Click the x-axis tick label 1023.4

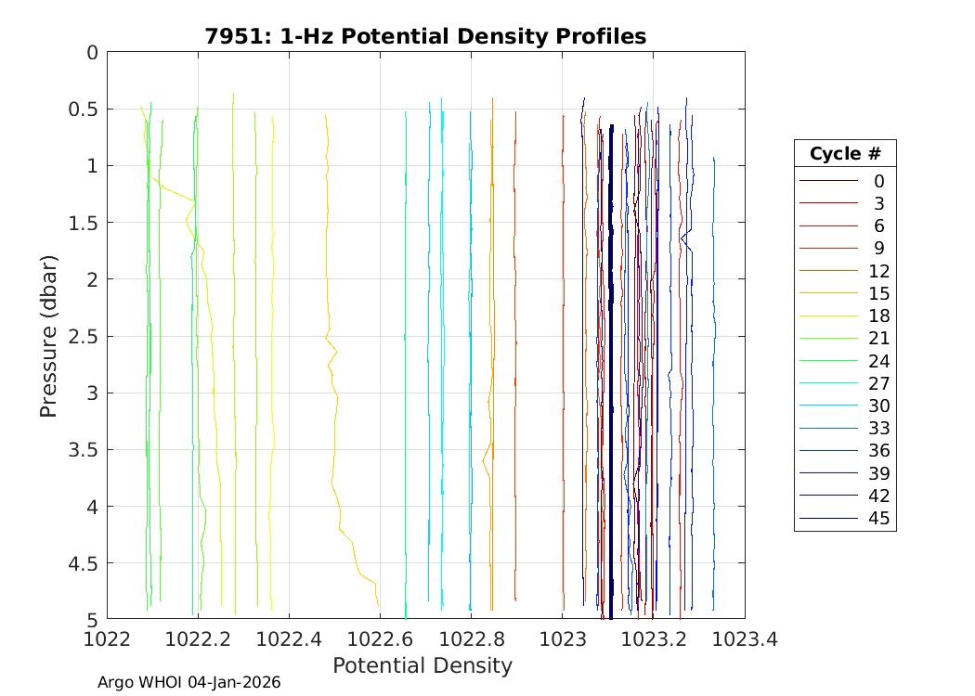(744, 638)
